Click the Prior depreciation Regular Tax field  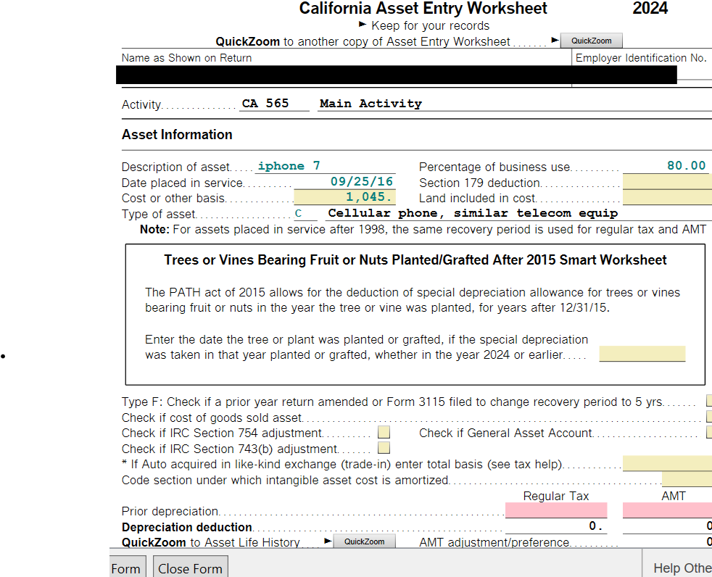tap(555, 510)
